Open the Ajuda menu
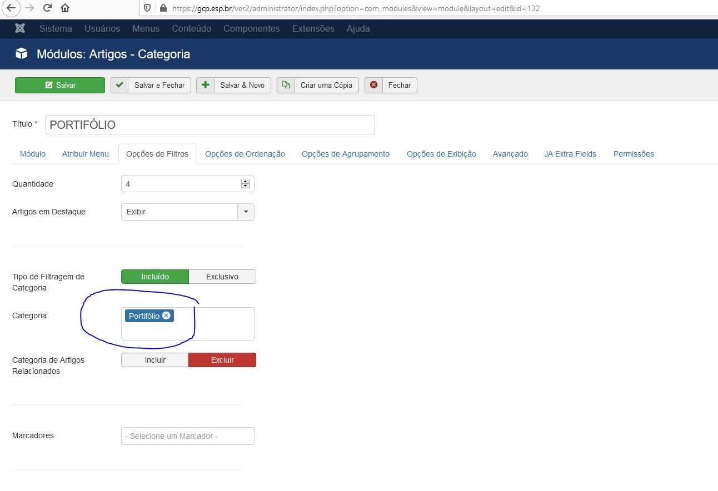Screen dimensions: 718x491 (358, 28)
